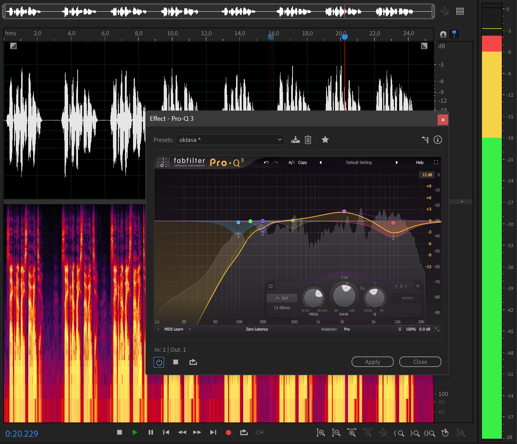Select the previous band arrow

[x=396, y=286]
